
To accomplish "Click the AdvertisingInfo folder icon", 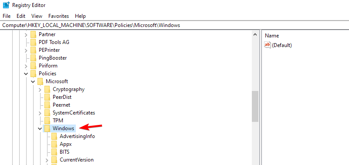I will tap(54, 136).
